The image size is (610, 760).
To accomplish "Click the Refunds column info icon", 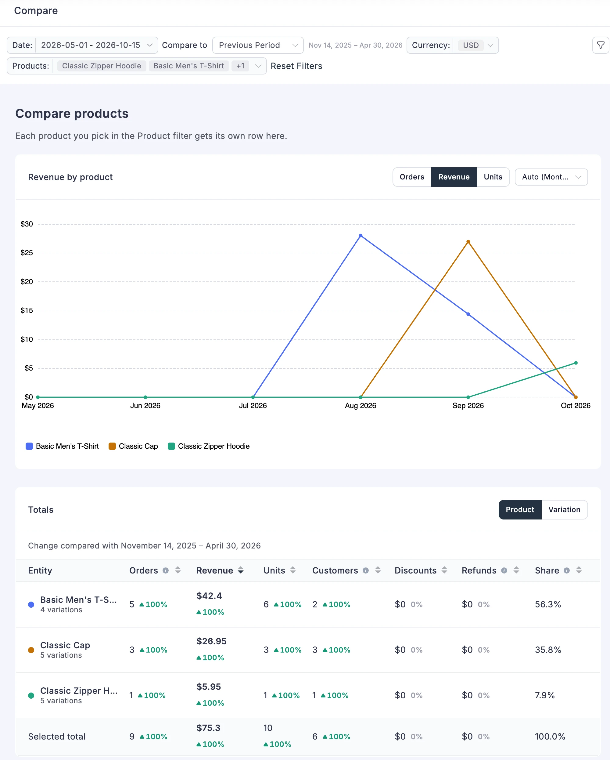I will pyautogui.click(x=504, y=570).
